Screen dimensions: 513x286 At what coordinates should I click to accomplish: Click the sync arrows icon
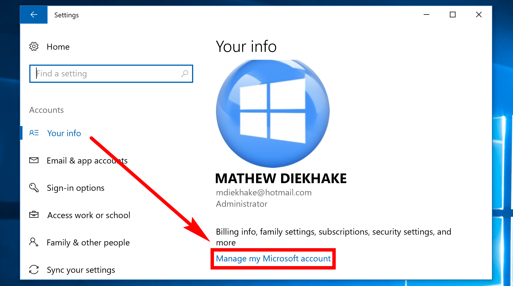(34, 269)
